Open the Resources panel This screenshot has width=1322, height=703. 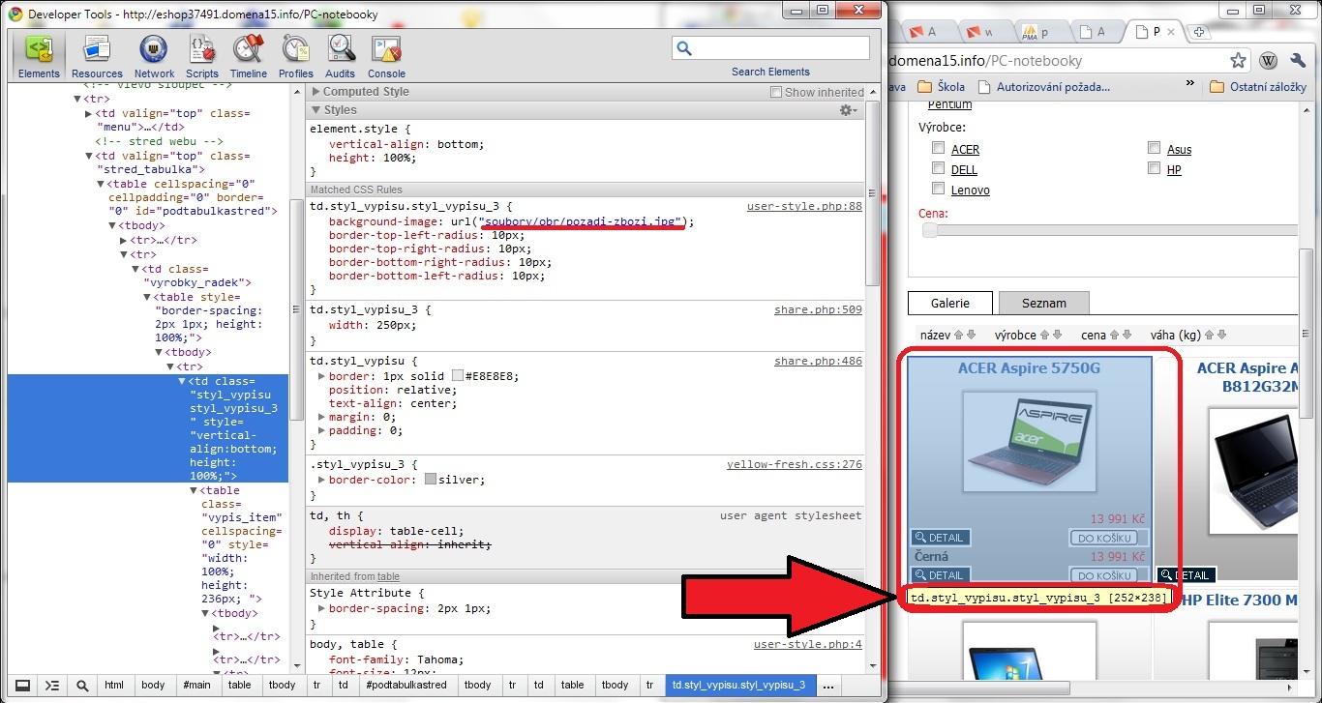(97, 56)
